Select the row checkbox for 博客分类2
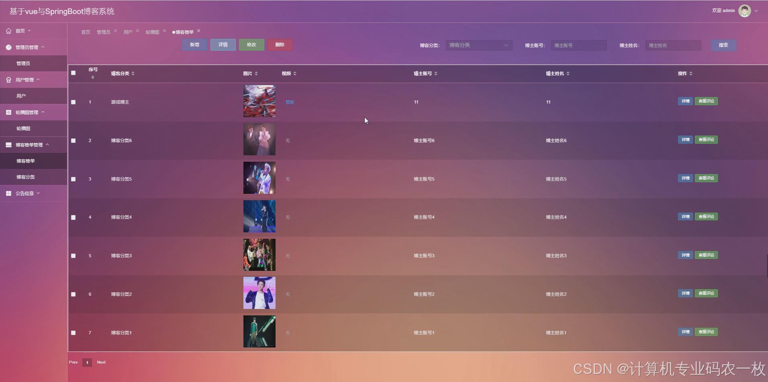Viewport: 768px width, 382px height. click(73, 295)
